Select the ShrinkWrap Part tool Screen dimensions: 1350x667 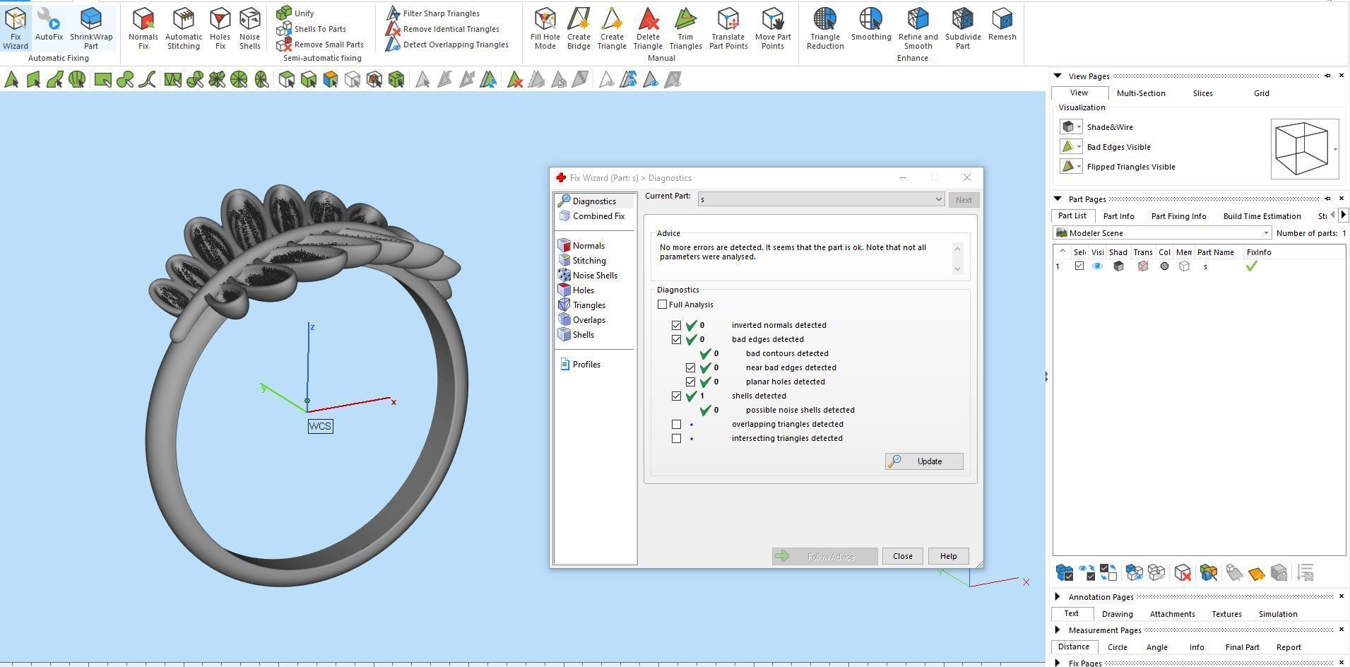(x=91, y=29)
